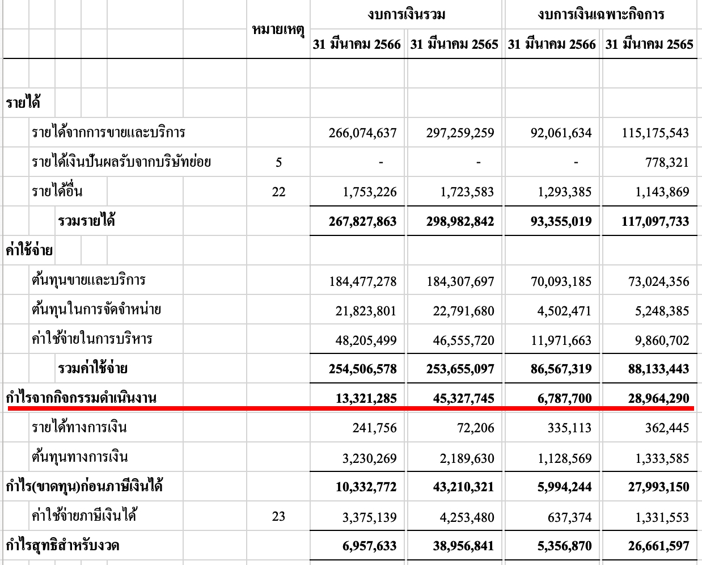The width and height of the screenshot is (702, 565).
Task: Click the cell with value 9,860,702
Action: 662,340
